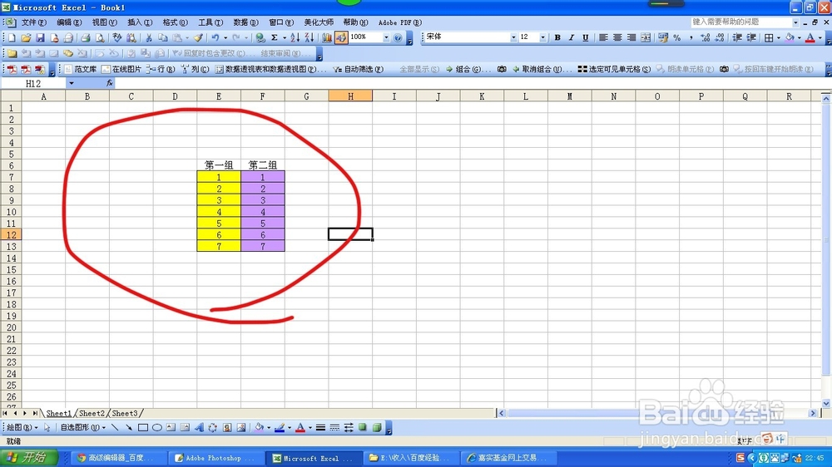Select the Line drawing tool
The width and height of the screenshot is (832, 467).
pyautogui.click(x=115, y=428)
